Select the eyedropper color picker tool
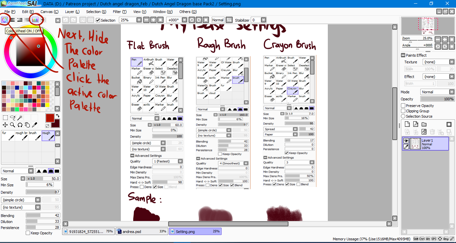 [x=34, y=125]
